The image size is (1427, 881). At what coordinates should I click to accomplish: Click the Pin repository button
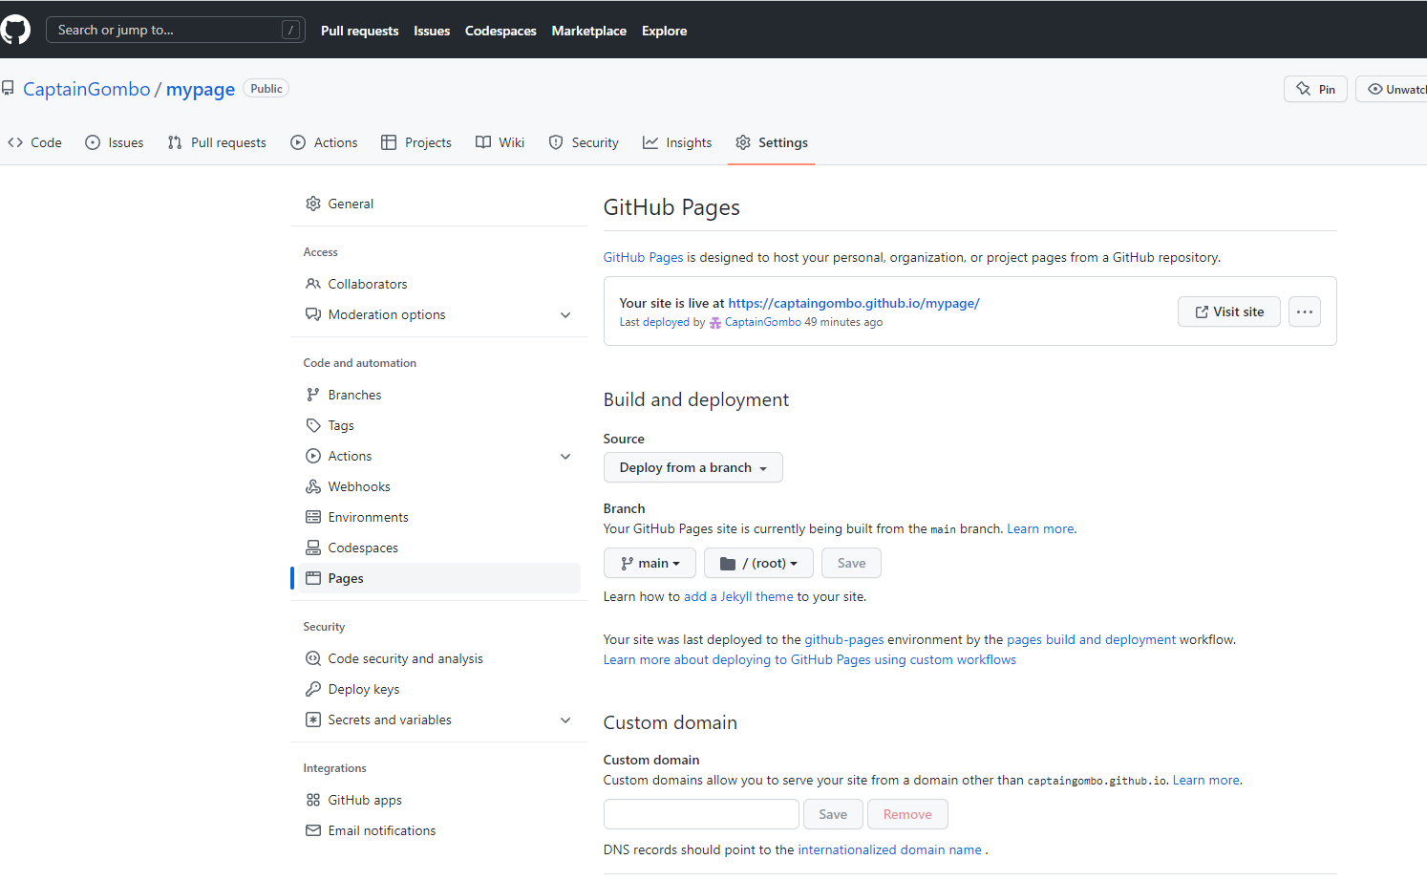click(1315, 89)
